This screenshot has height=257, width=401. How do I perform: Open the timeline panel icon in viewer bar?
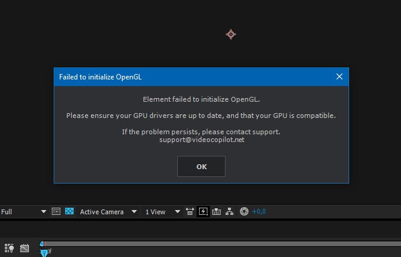[x=216, y=211]
